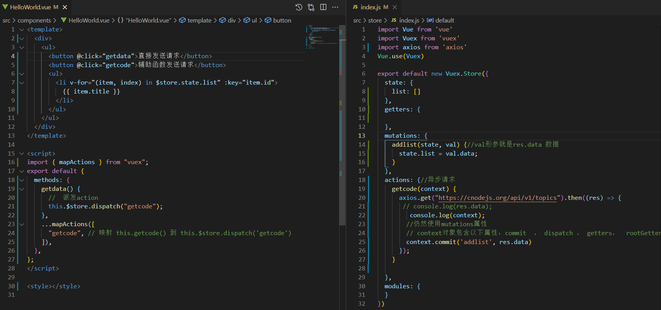Open the cnodejs.org API topics link

(498, 198)
